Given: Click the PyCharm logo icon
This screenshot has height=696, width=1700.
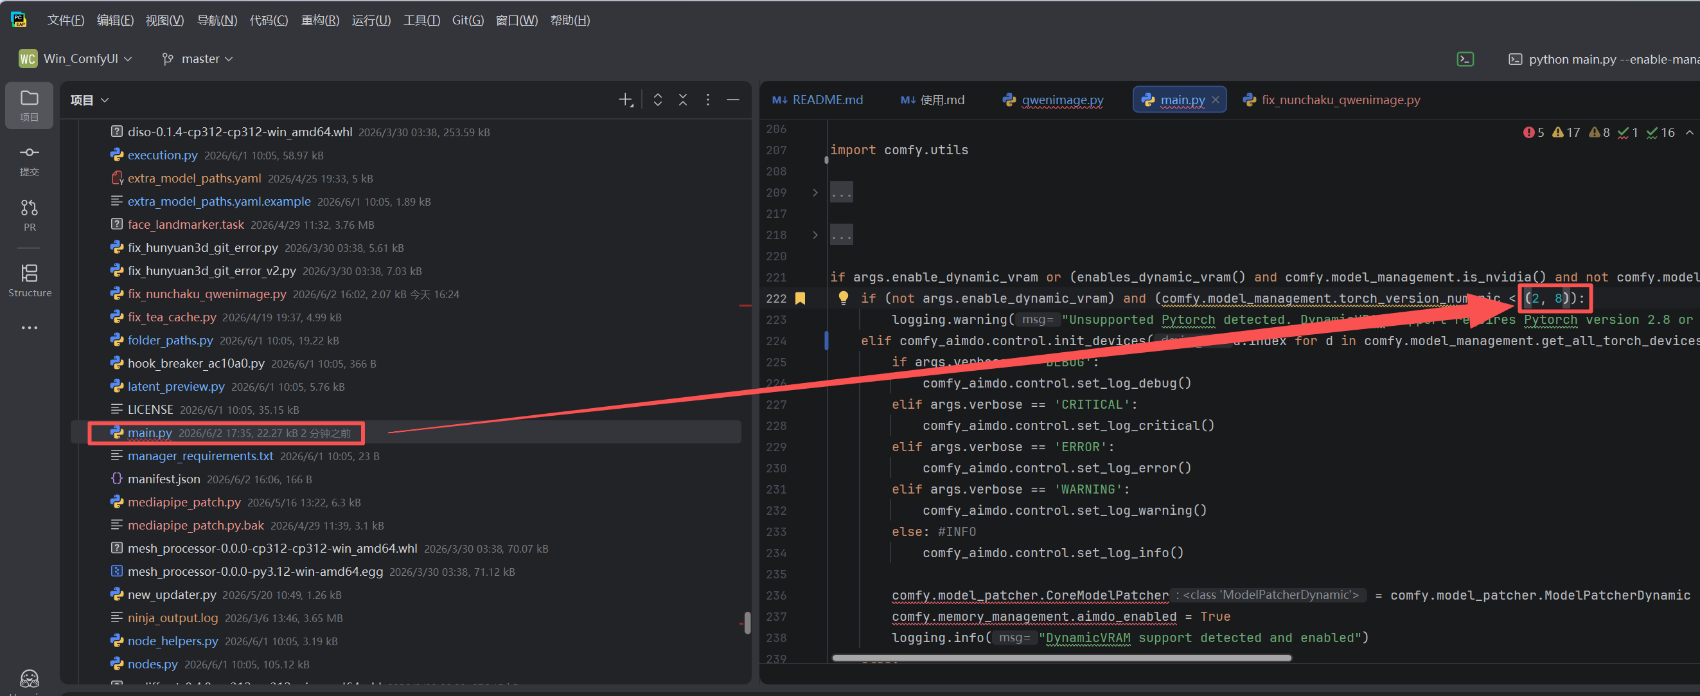Looking at the screenshot, I should pos(19,20).
